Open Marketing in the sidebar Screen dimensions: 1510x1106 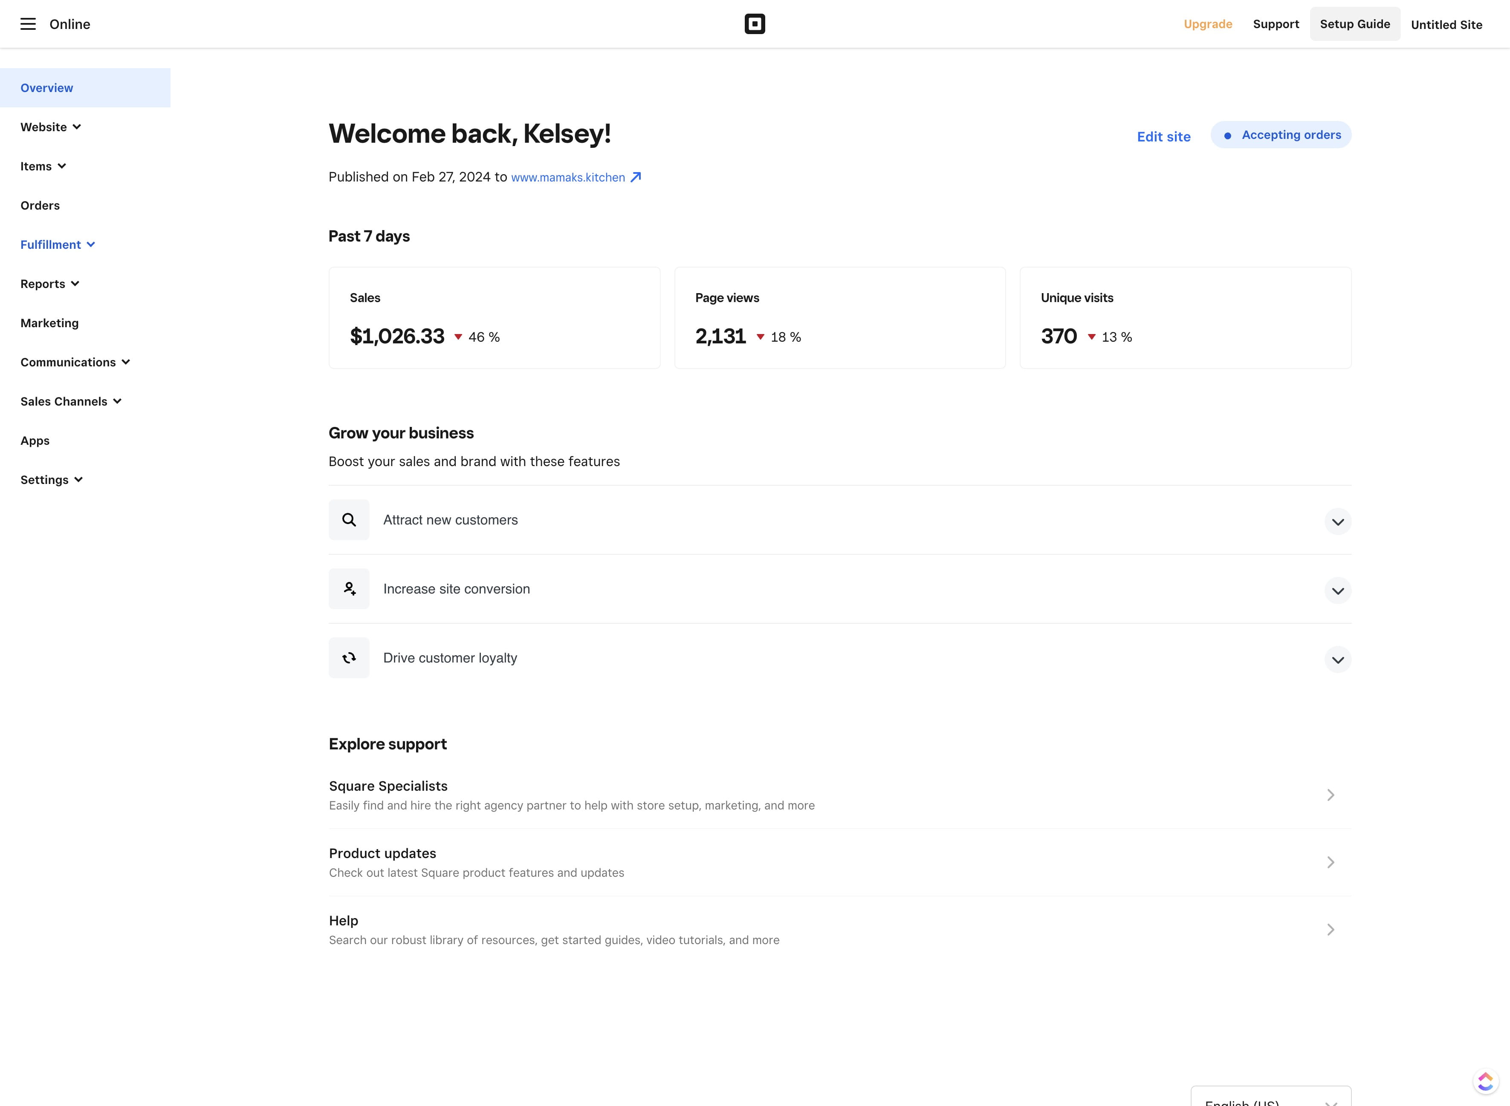pos(49,323)
